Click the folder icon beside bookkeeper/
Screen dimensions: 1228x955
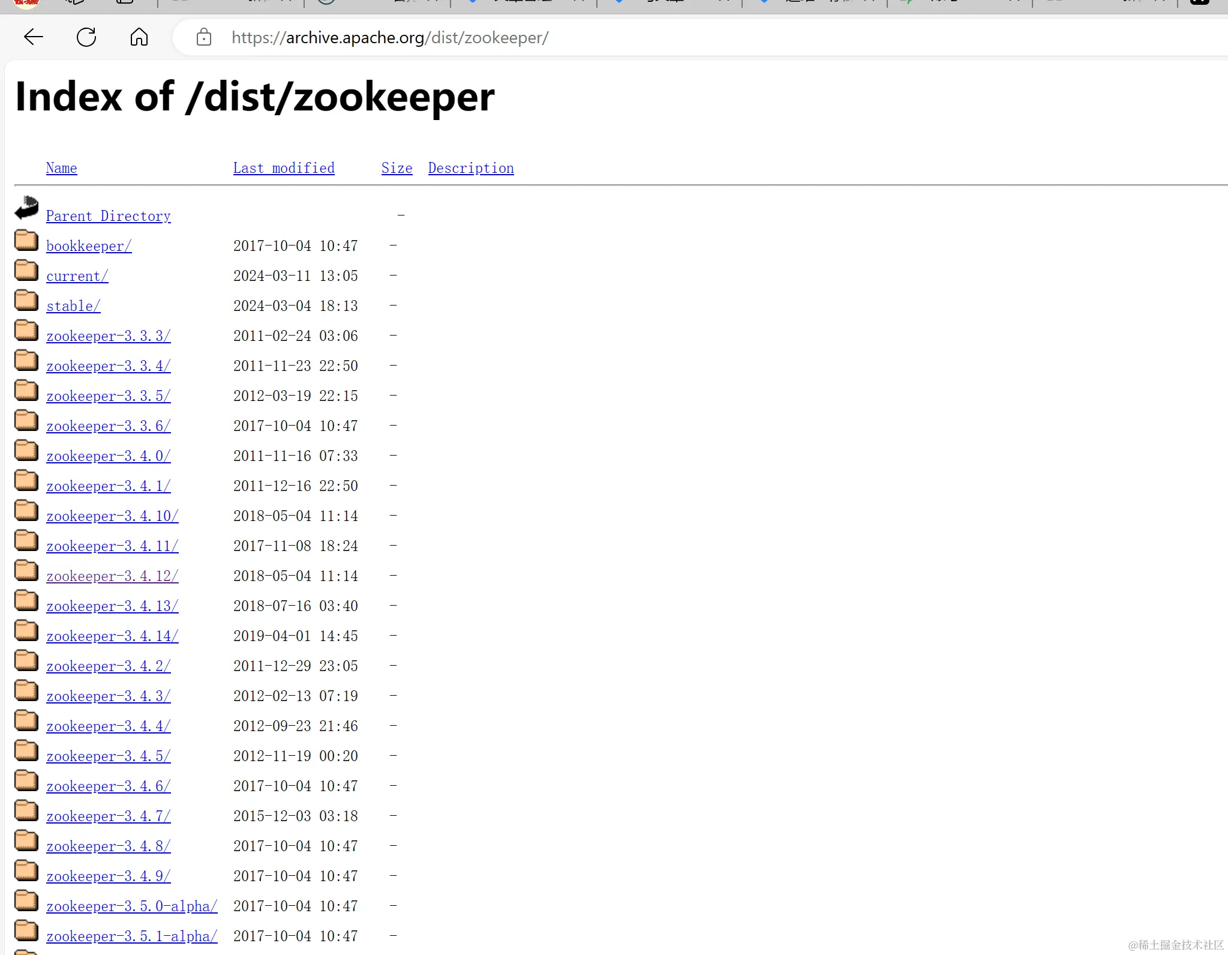26,240
